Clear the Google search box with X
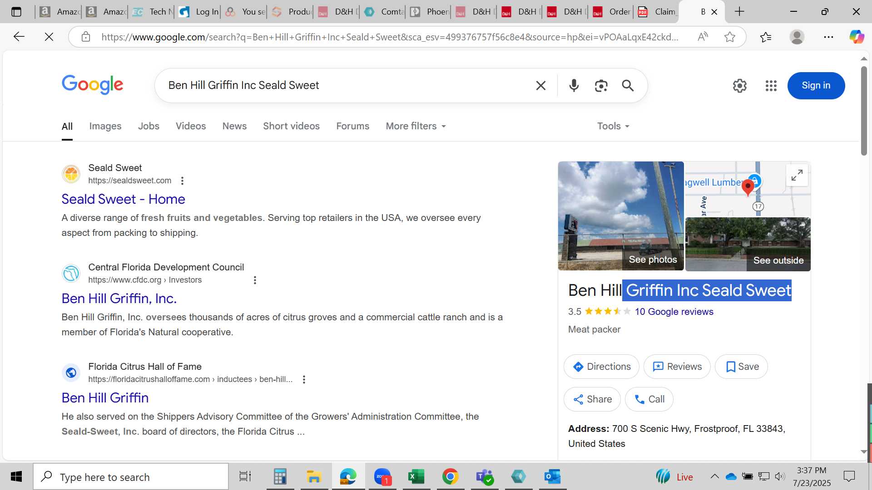Viewport: 872px width, 490px height. point(540,85)
